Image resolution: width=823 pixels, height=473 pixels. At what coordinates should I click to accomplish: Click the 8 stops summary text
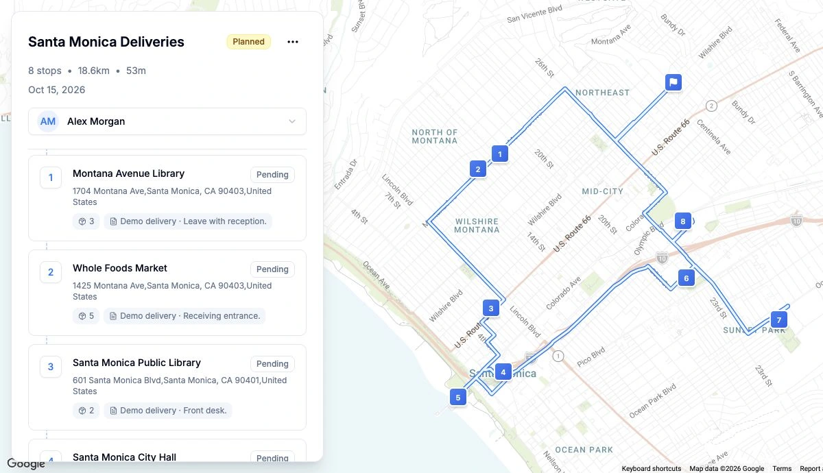[45, 71]
